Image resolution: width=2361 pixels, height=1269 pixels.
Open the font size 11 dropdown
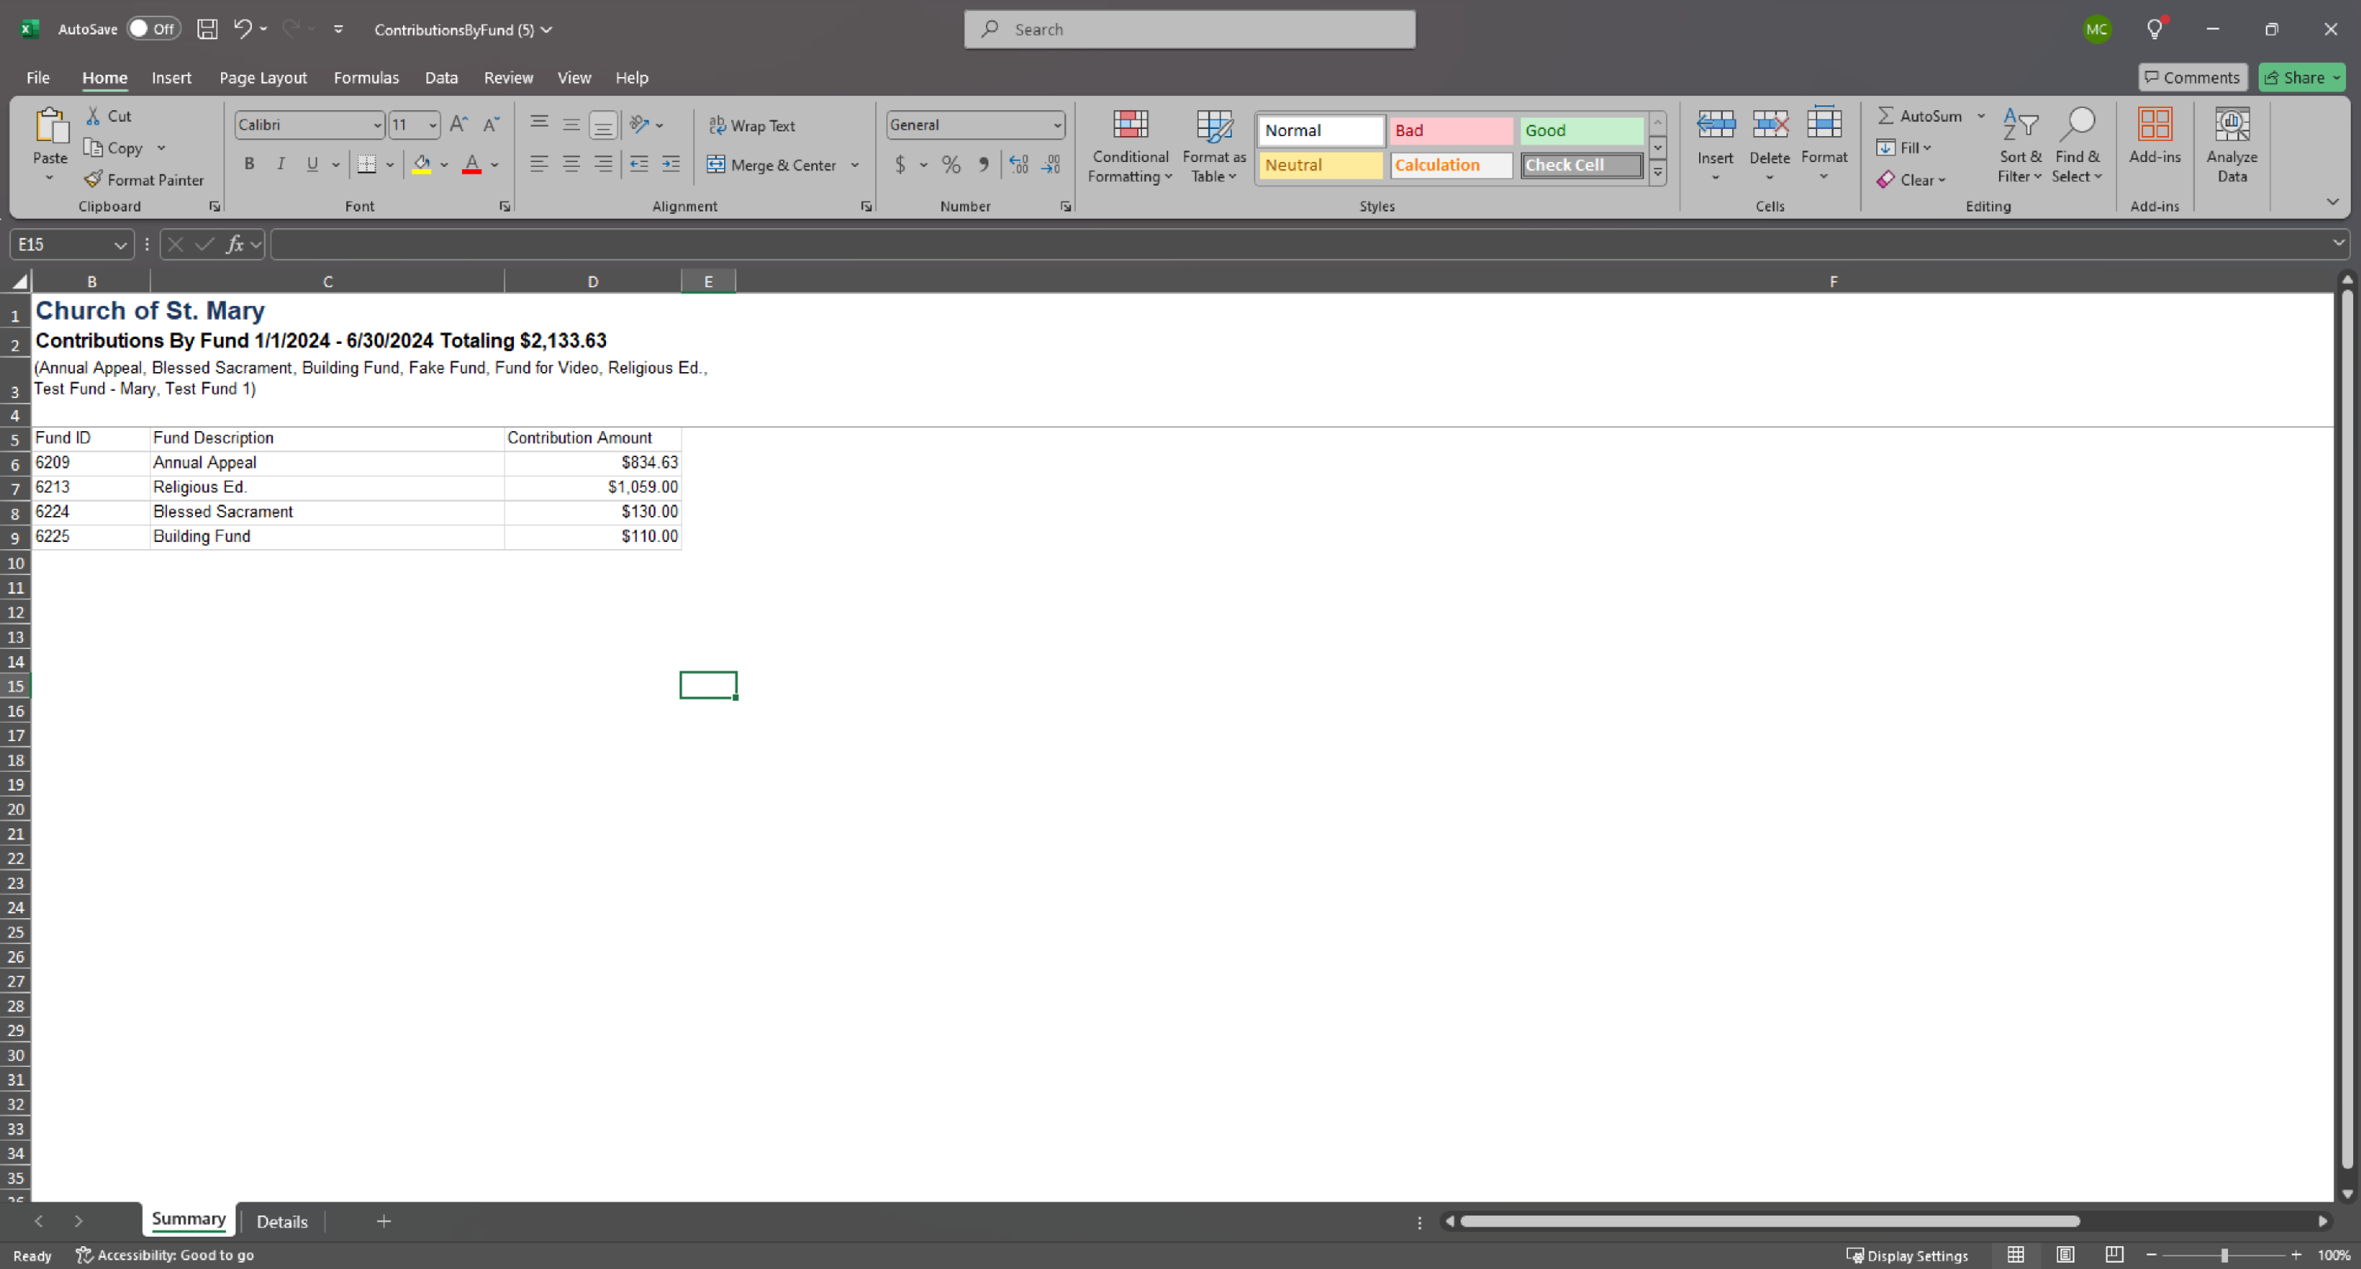433,124
